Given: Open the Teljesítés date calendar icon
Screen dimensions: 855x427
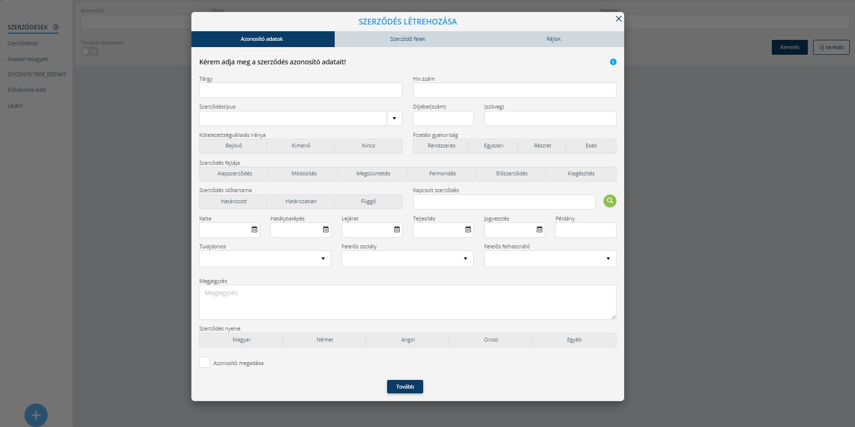Looking at the screenshot, I should pos(468,230).
